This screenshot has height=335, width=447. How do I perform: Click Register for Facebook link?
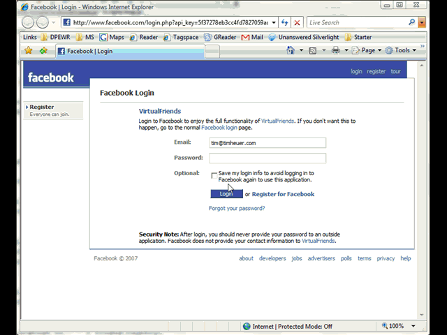pos(283,194)
